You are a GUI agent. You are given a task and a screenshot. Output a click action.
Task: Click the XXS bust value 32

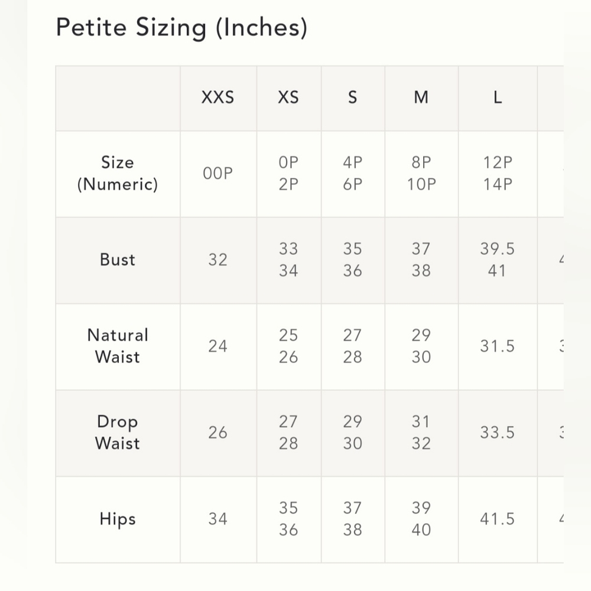[218, 259]
